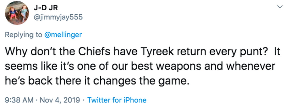Screen dimensions: 289x107
Task: Click the word 'whenever' in the tweet
Action: point(256,67)
